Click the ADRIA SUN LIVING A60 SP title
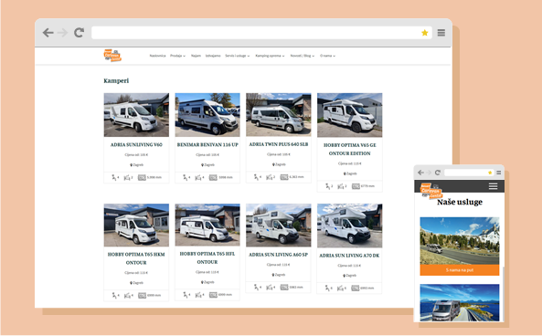The width and height of the screenshot is (542, 336). 278,255
